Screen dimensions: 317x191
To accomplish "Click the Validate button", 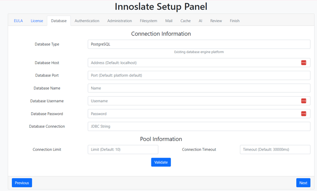I will point(161,162).
